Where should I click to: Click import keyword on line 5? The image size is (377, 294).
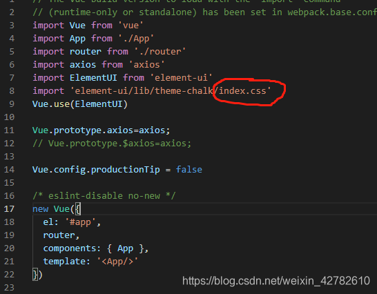coord(48,52)
